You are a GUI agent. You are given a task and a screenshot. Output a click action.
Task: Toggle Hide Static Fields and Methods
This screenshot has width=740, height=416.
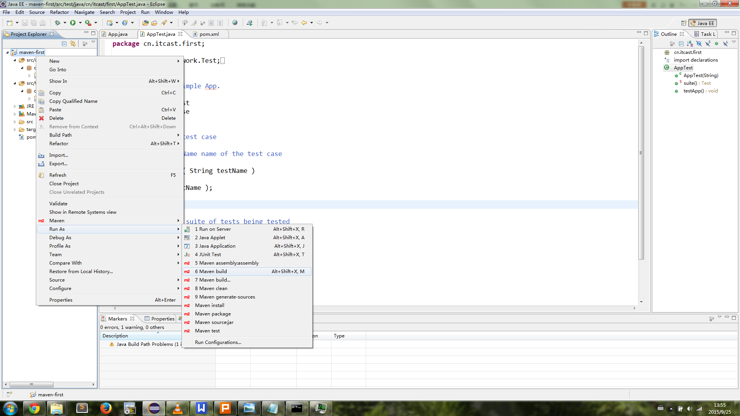tap(708, 44)
